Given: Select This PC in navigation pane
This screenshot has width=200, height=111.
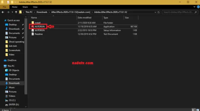Looking at the screenshot, I should [x=11, y=66].
